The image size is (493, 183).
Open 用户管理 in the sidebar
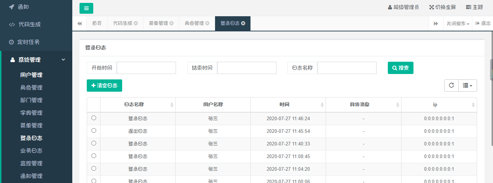(x=31, y=75)
